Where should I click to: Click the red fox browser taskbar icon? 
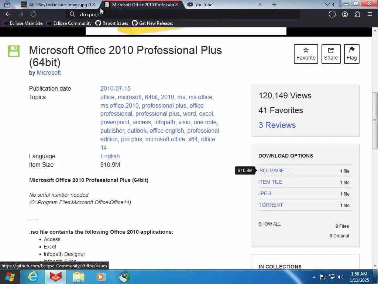pos(56,277)
